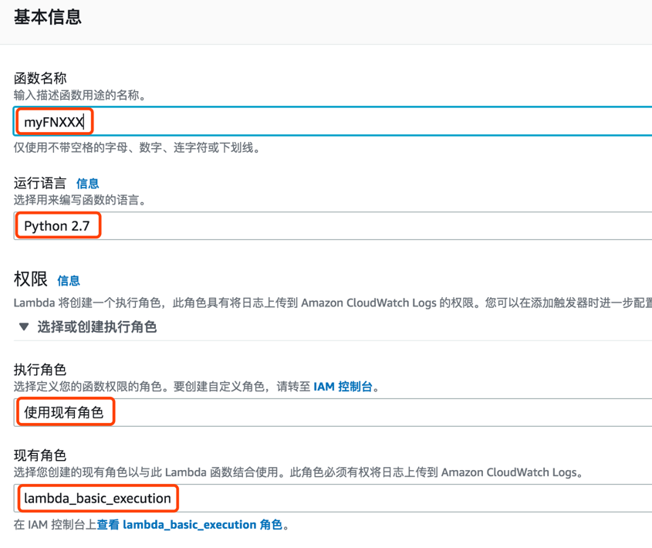
Task: Open the 现有角色 dropdown showing lambda_basic_execution
Action: (333, 498)
